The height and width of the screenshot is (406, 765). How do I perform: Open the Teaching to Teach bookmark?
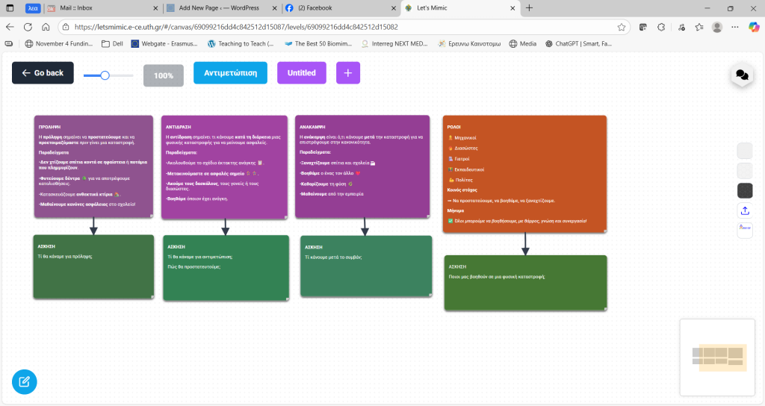pos(241,44)
